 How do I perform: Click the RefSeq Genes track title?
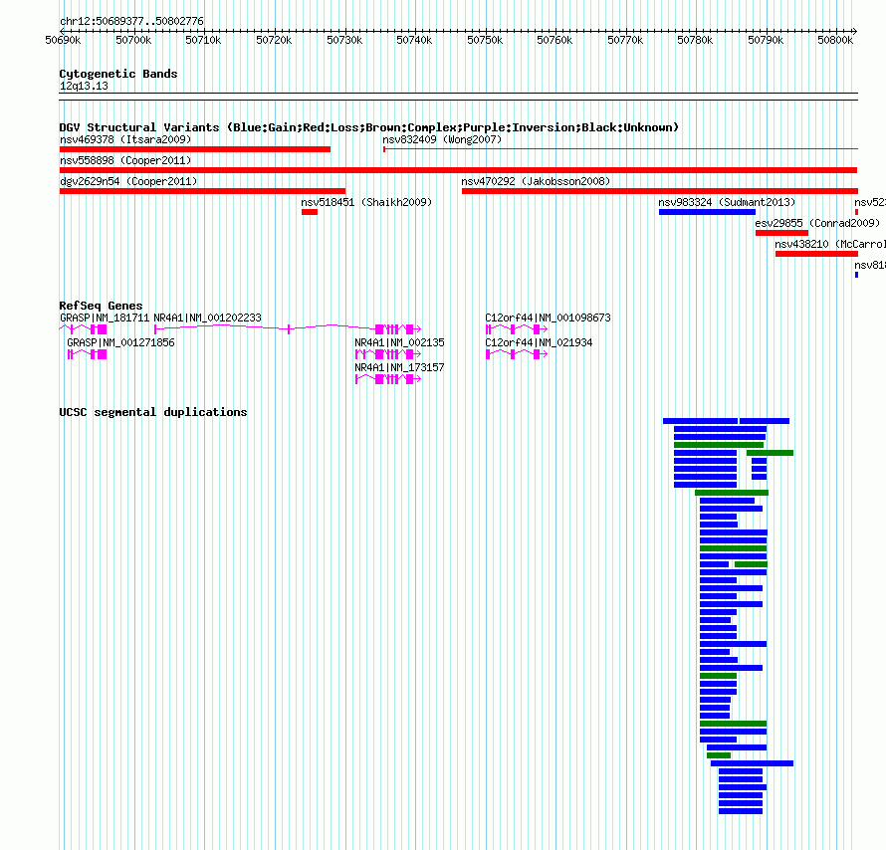click(x=102, y=306)
